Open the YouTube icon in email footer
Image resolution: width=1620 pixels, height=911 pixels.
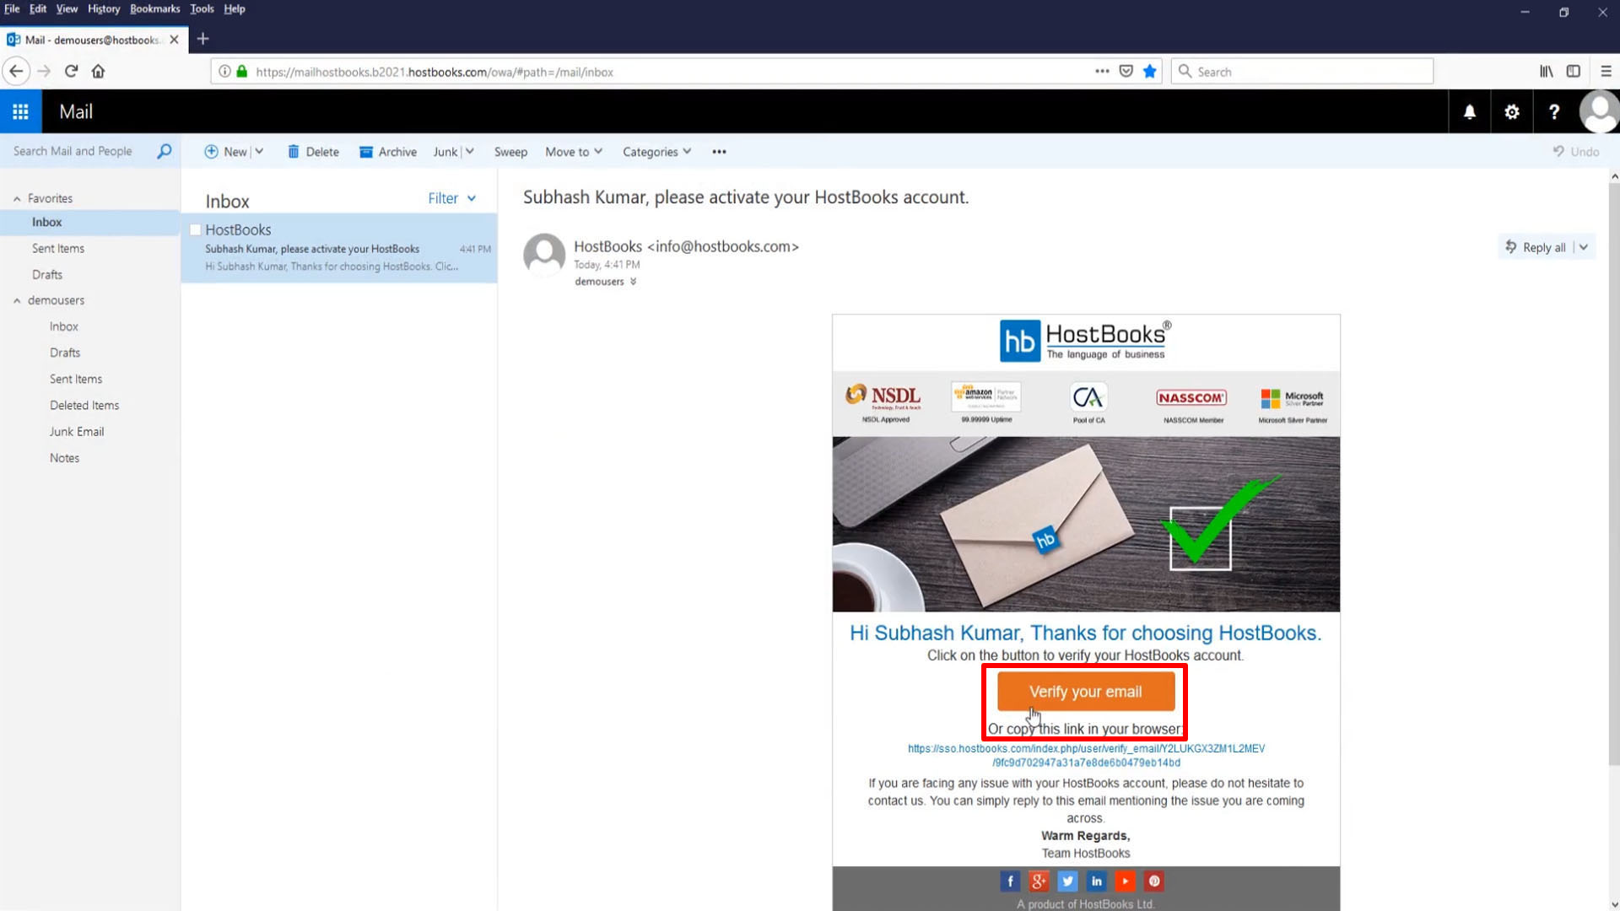point(1125,881)
